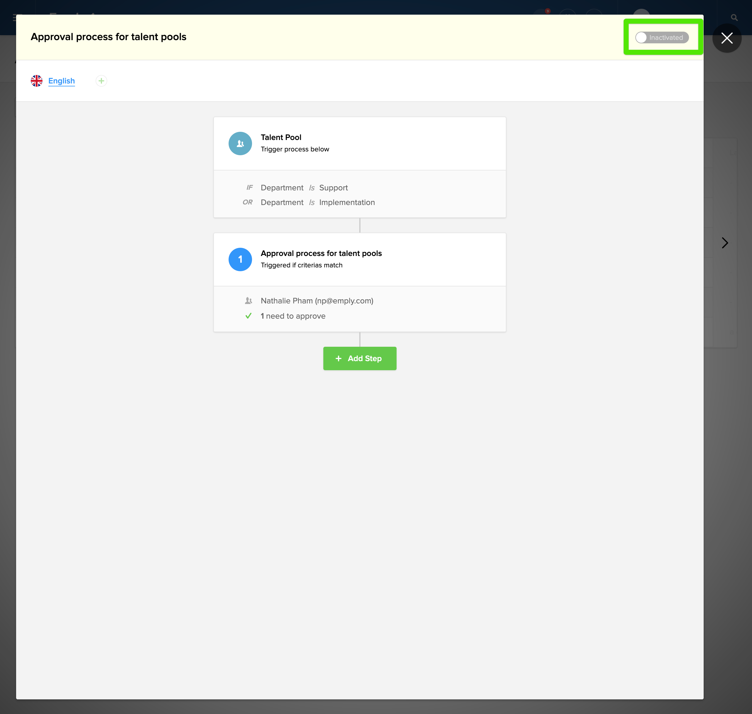752x714 pixels.
Task: Close the approval process dialog
Action: [x=727, y=38]
